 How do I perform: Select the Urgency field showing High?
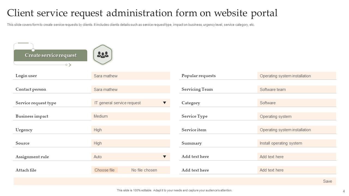pos(131,130)
